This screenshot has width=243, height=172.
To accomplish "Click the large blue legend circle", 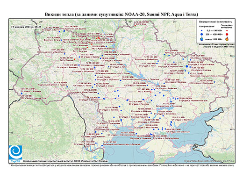I will [x=202, y=34].
